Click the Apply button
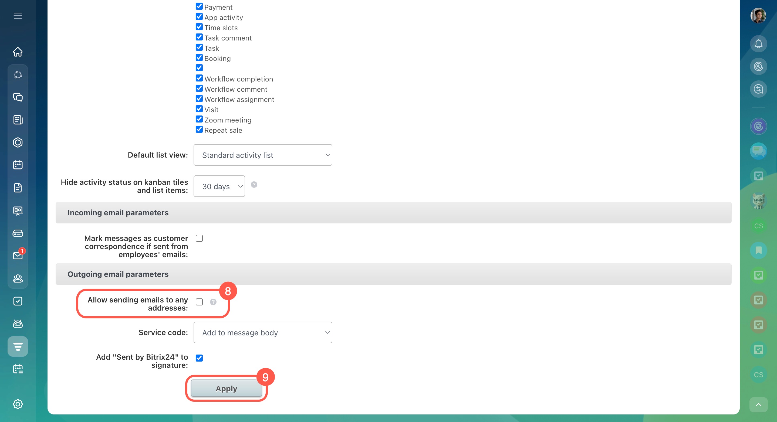 (226, 389)
